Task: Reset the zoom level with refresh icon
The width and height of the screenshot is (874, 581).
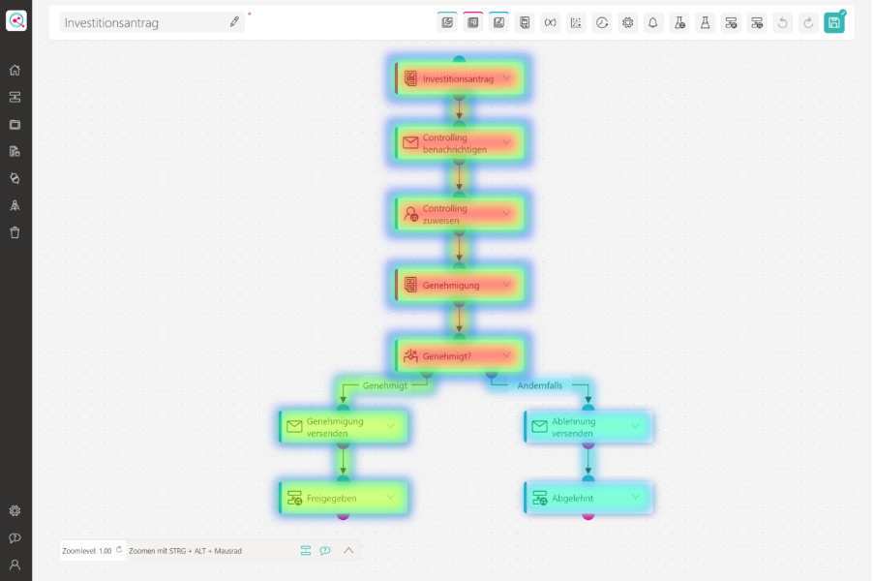Action: (x=119, y=550)
